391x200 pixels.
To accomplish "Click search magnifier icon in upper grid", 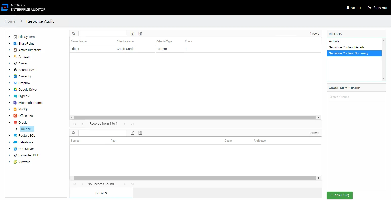I will click(x=74, y=34).
